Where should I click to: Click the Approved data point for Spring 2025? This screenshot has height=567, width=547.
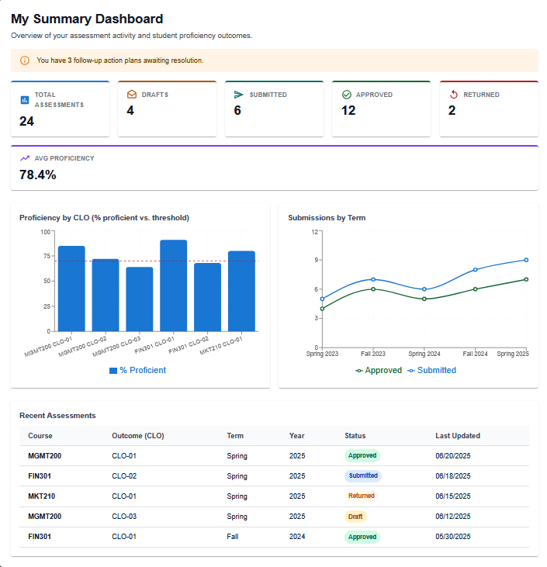click(526, 279)
